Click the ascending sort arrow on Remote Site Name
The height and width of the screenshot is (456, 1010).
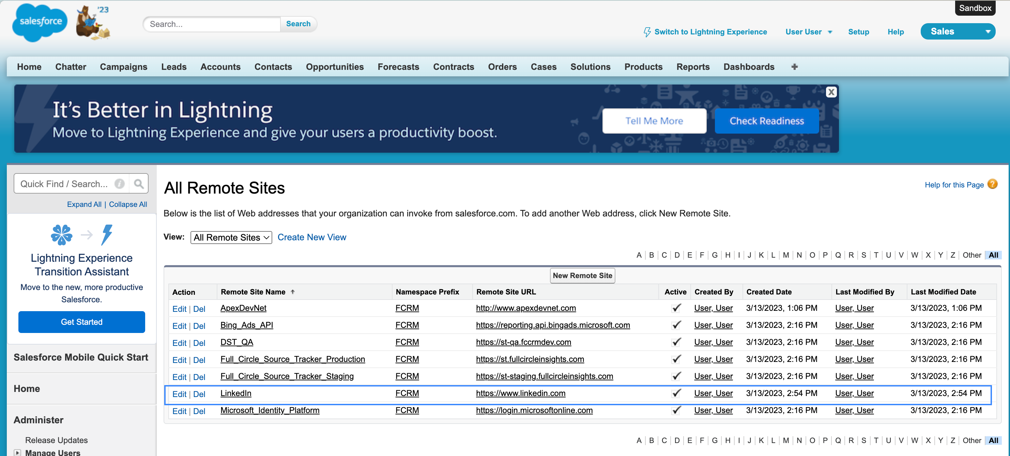292,292
